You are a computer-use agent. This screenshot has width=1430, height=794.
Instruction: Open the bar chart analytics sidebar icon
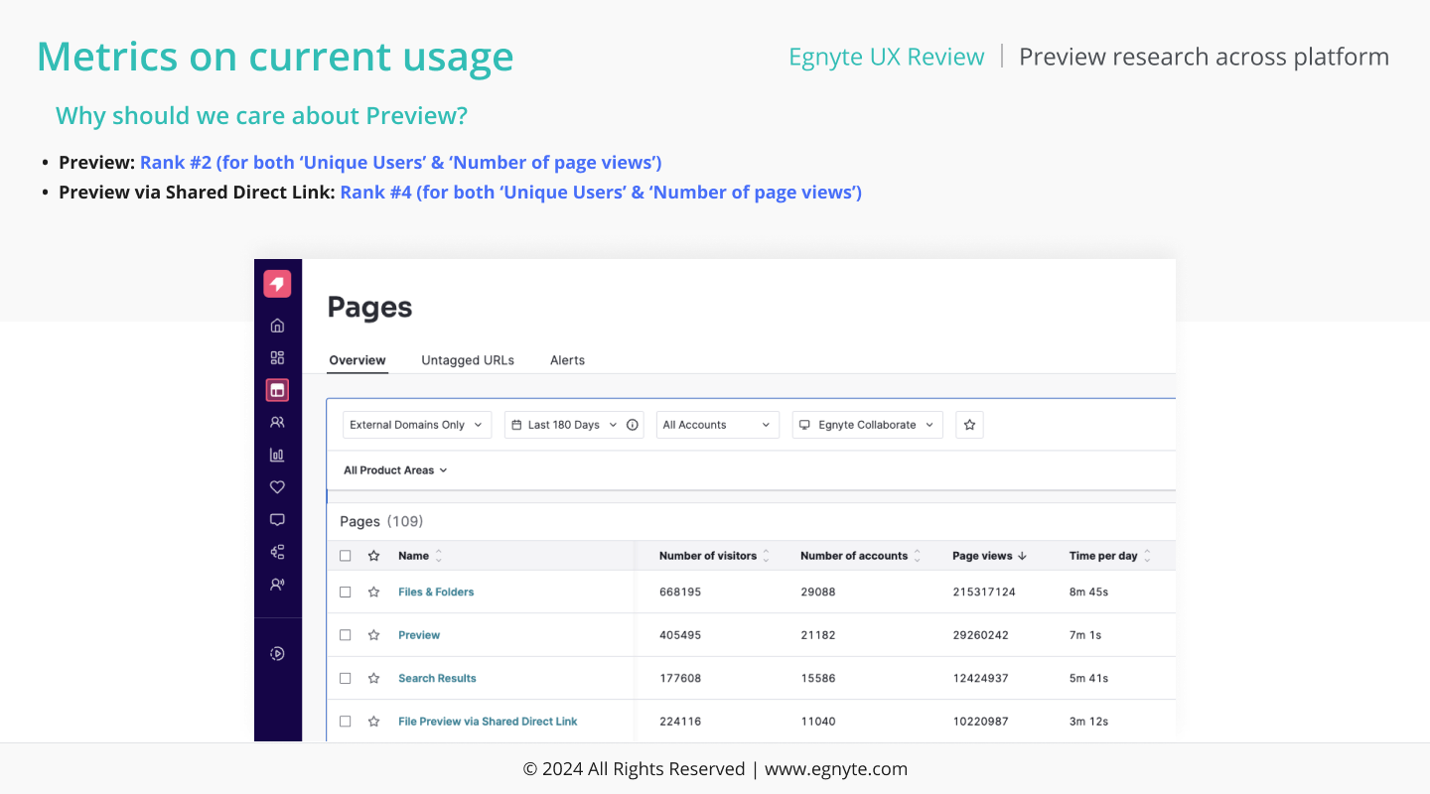click(x=277, y=455)
